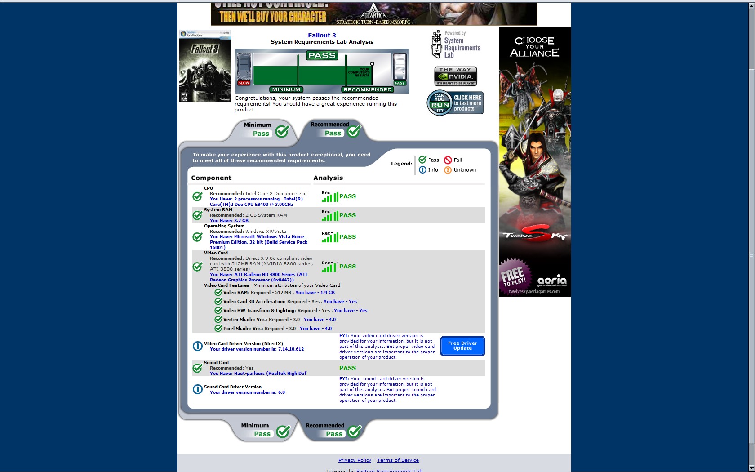Image resolution: width=755 pixels, height=472 pixels.
Task: Click 'You Have: Haut-parleurs (Realtek High Def' text
Action: pos(258,373)
